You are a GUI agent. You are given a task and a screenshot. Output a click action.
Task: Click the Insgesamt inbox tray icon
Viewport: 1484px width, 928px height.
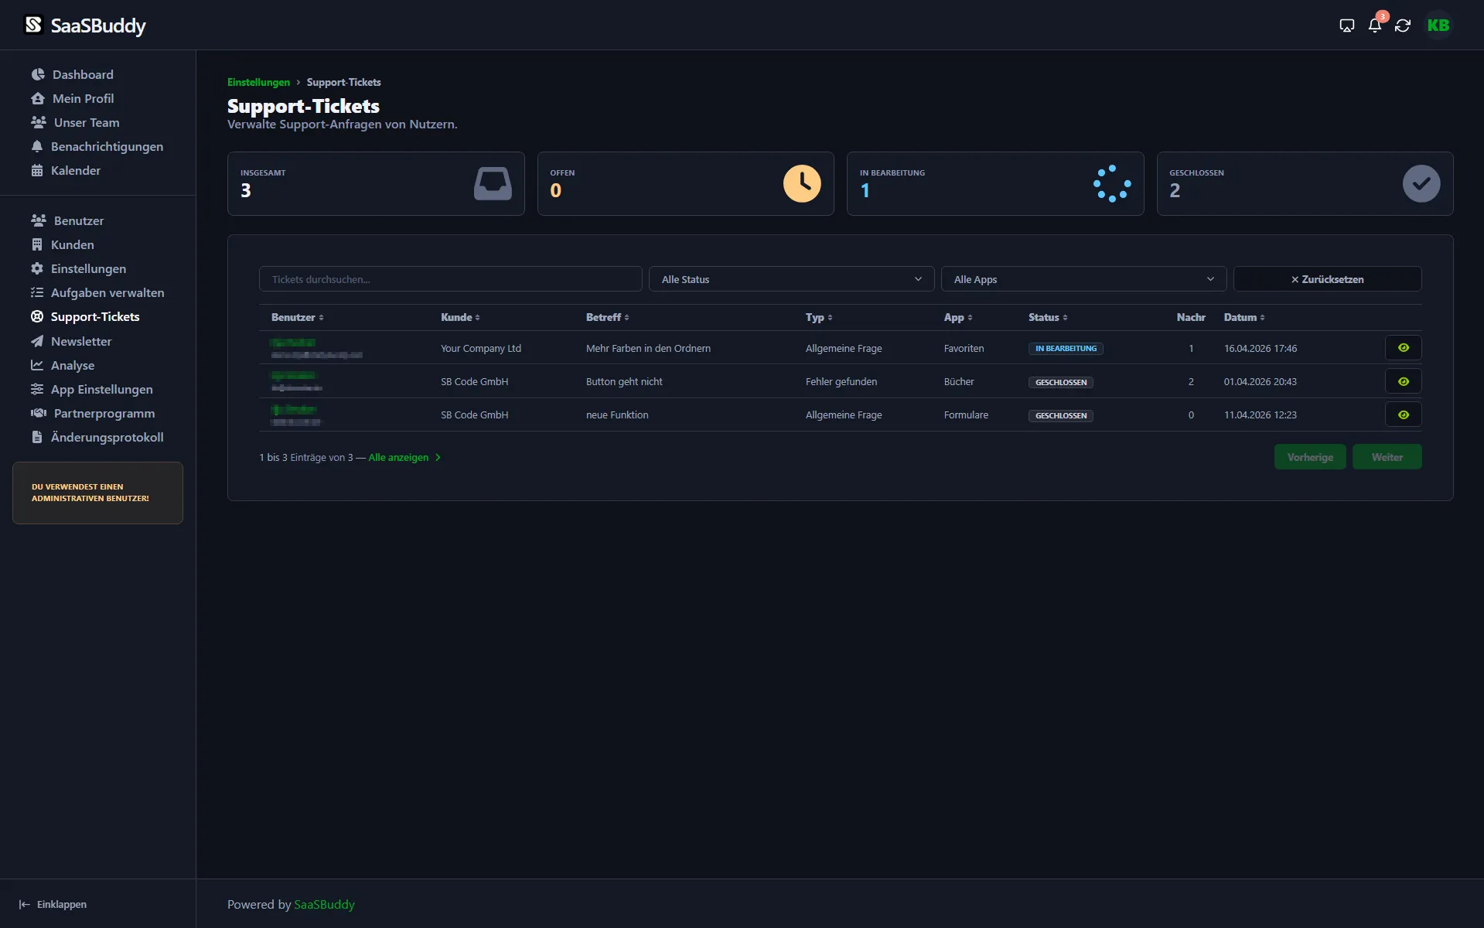coord(493,184)
